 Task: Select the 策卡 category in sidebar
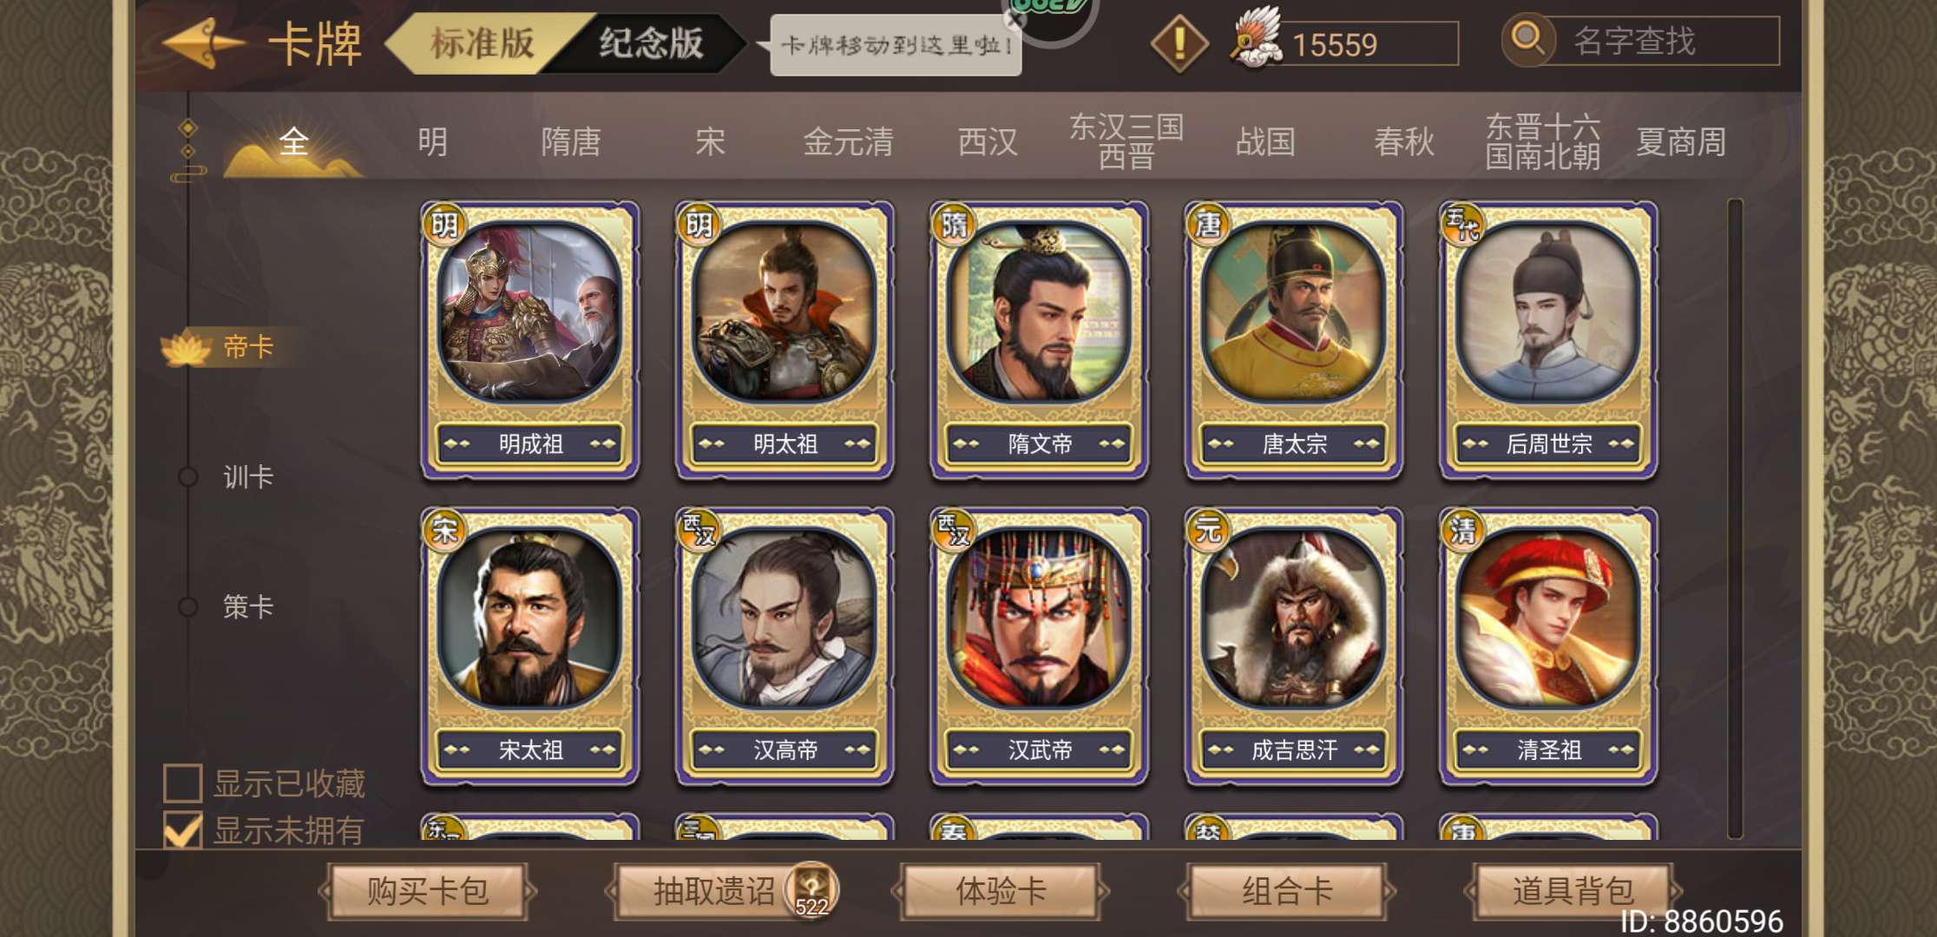[x=248, y=606]
